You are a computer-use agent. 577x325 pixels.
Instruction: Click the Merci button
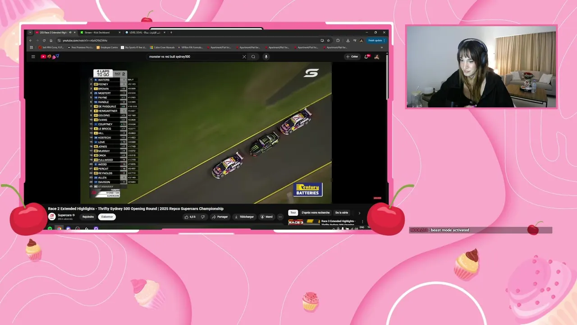[266, 217]
